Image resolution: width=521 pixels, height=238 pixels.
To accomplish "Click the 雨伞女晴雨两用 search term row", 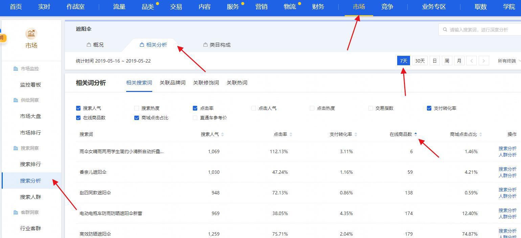I will tap(121, 151).
